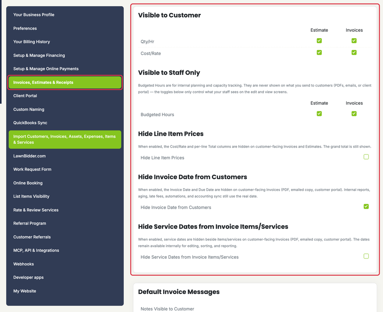
Task: Disable Hide Invoice Date from Customers checkbox
Action: [x=366, y=206]
